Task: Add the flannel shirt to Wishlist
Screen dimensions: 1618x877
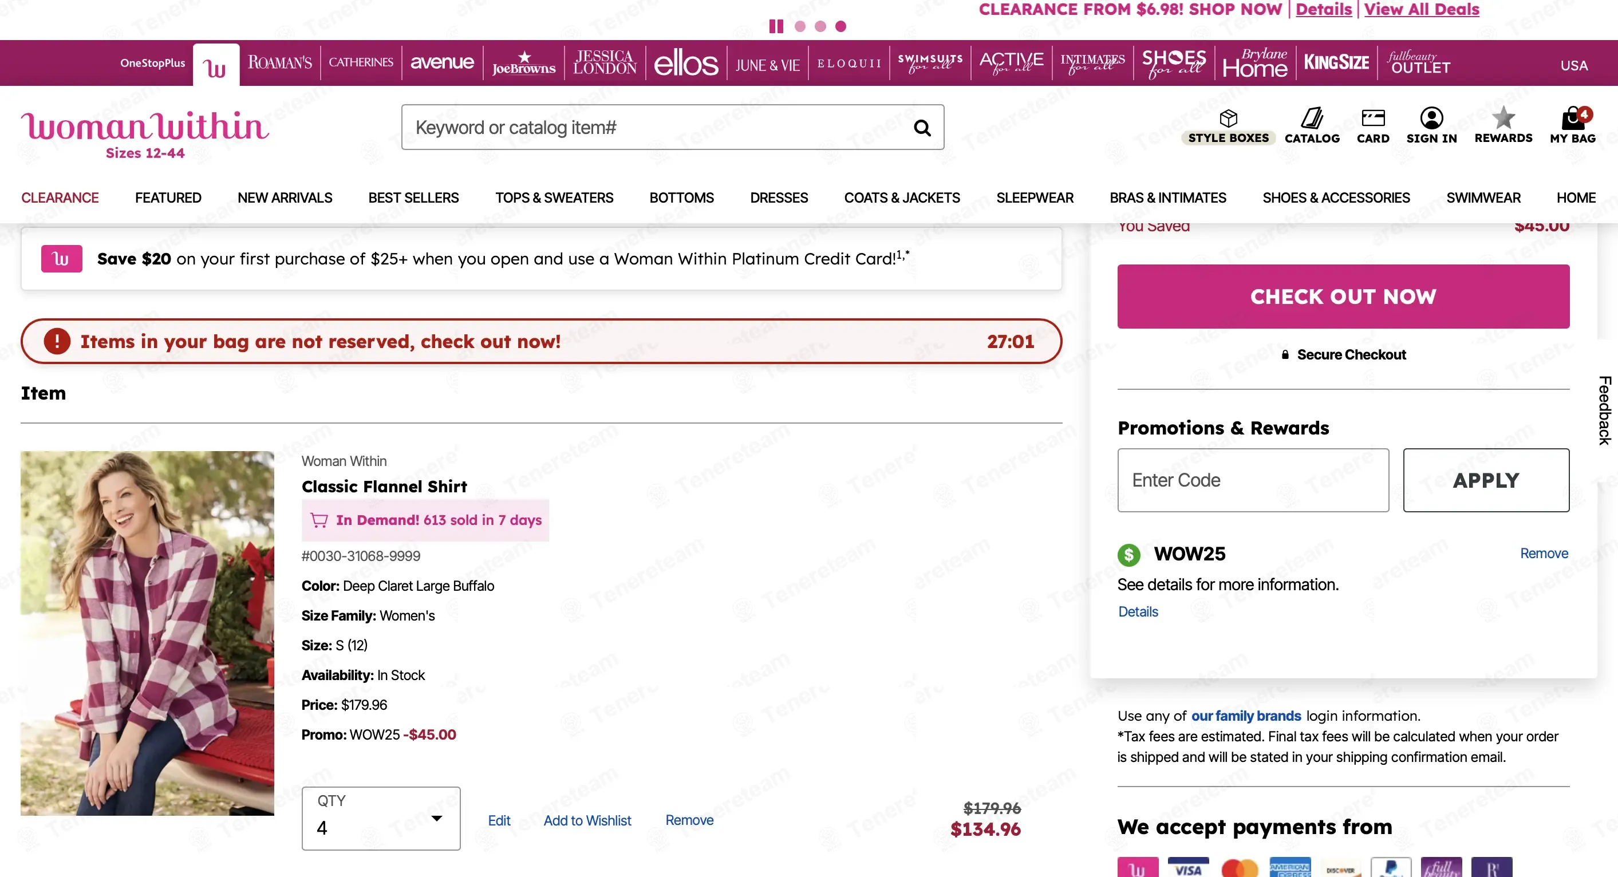Action: [x=587, y=820]
